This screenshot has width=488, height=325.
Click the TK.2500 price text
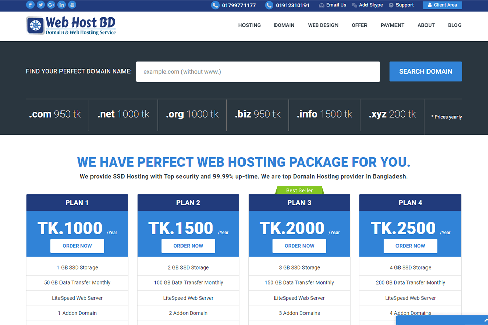pos(403,228)
